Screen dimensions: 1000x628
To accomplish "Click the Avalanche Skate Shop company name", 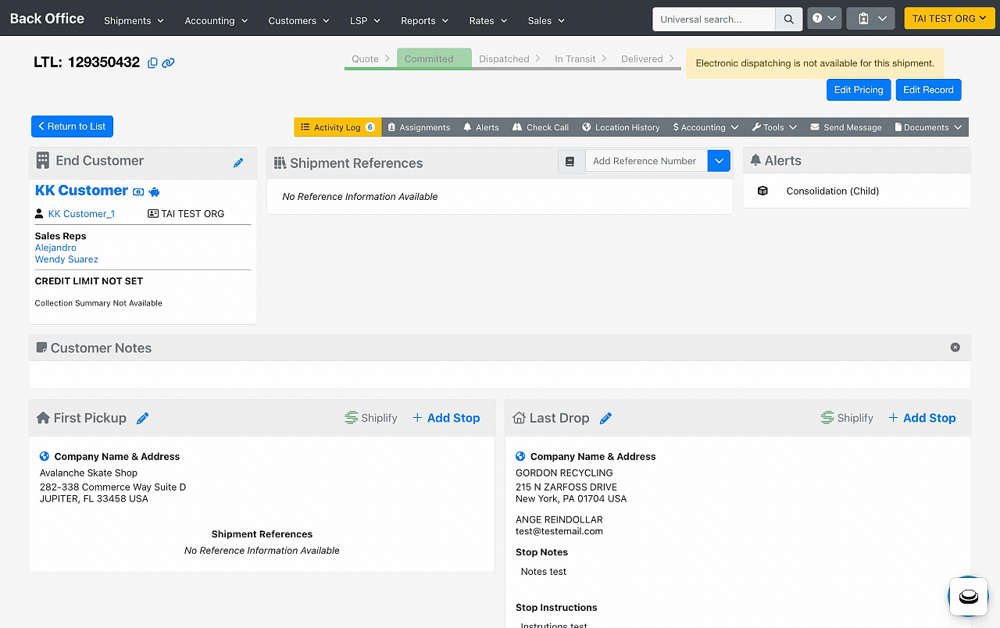I will [x=88, y=473].
